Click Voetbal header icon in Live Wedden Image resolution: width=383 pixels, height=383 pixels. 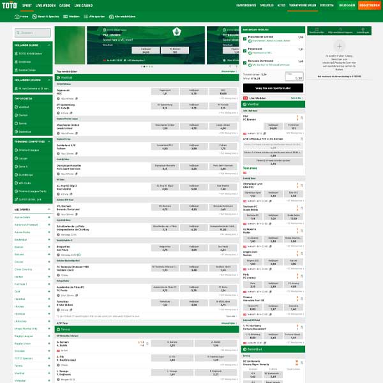tap(244, 104)
